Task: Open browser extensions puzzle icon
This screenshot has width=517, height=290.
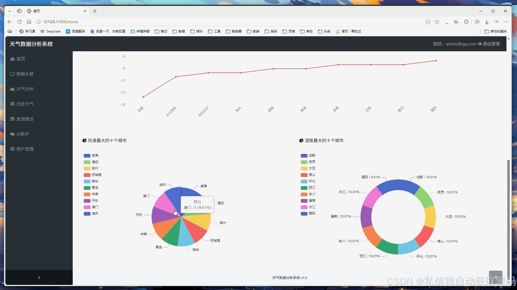Action: (466, 22)
